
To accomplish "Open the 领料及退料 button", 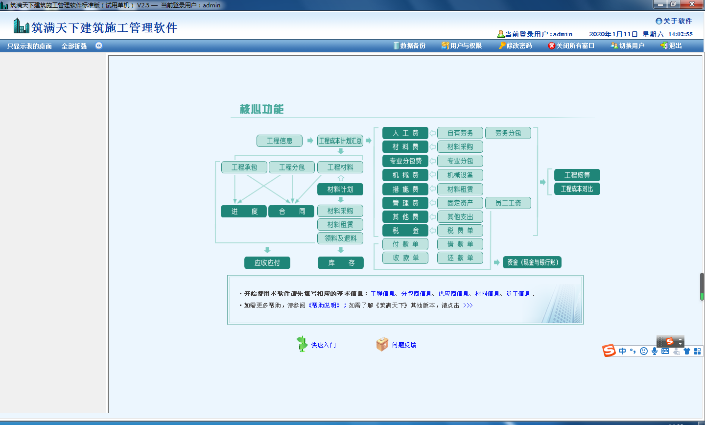I will pyautogui.click(x=340, y=238).
